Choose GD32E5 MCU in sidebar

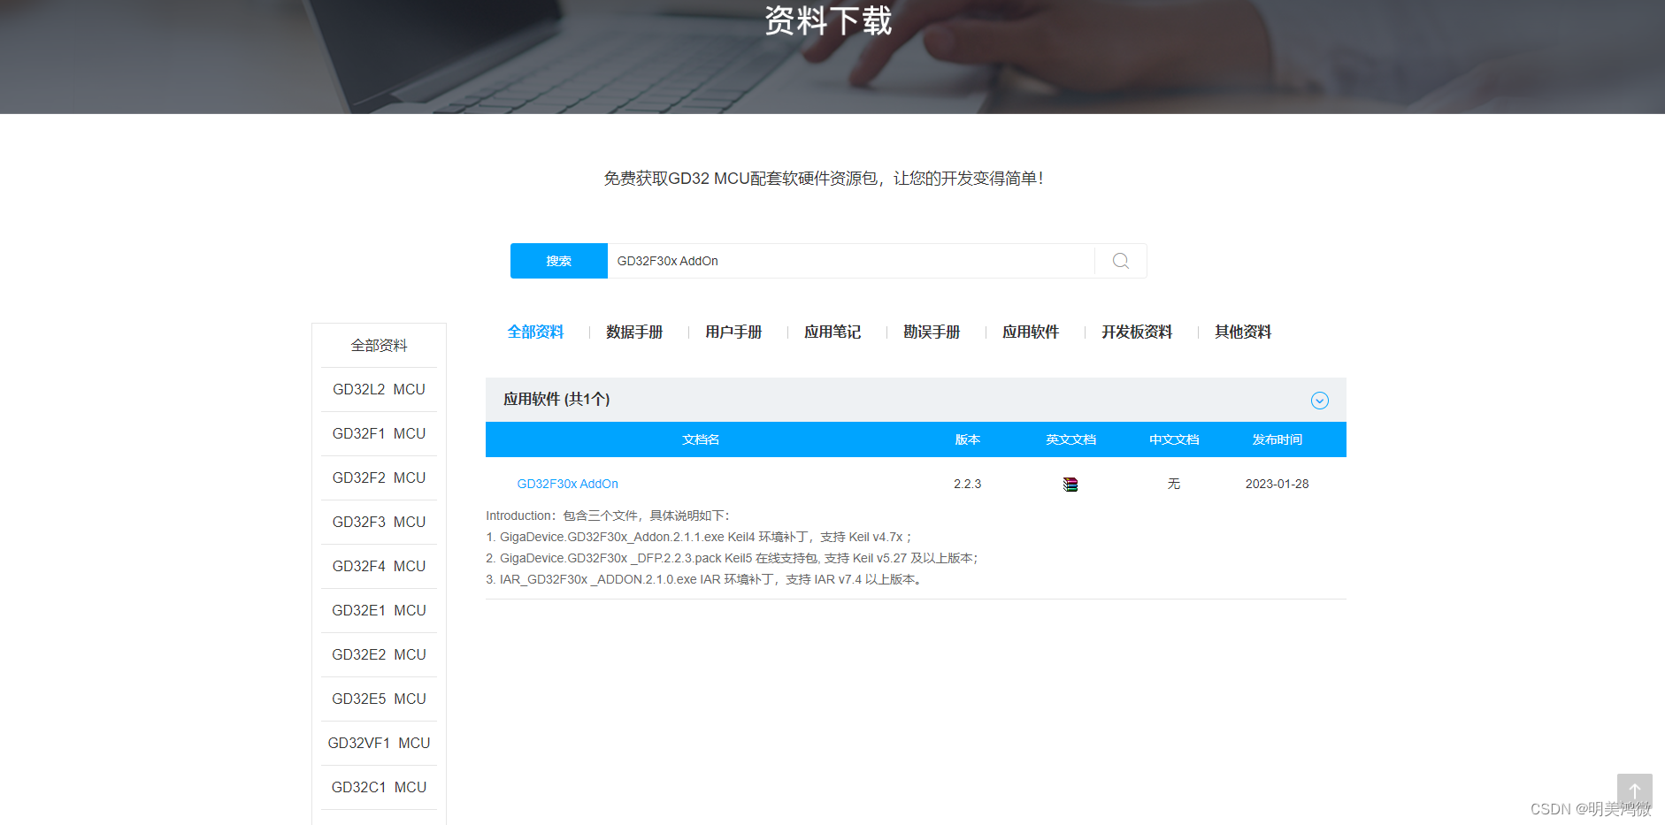click(379, 699)
